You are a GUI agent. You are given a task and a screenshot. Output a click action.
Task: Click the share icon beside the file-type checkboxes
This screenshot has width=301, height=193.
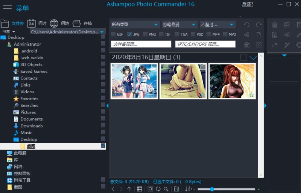pyautogui.click(x=247, y=34)
